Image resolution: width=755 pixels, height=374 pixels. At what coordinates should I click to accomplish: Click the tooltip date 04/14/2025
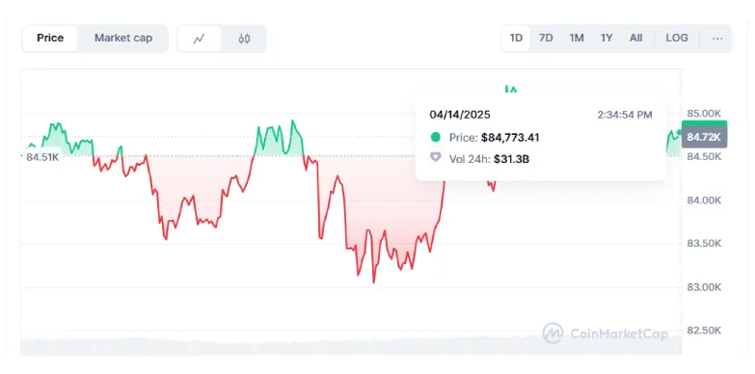point(460,115)
